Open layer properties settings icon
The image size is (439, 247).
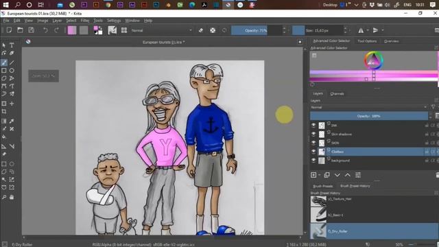tap(358, 175)
